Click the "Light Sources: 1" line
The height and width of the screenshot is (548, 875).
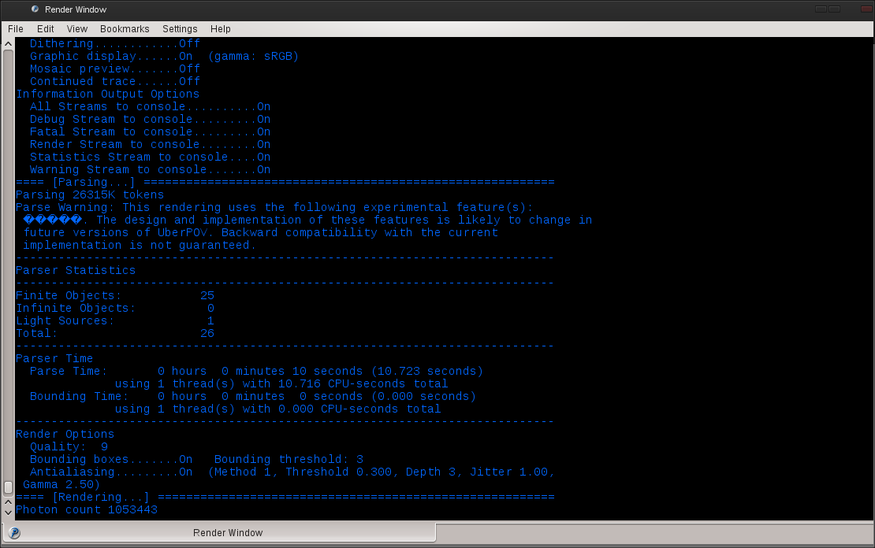[115, 320]
